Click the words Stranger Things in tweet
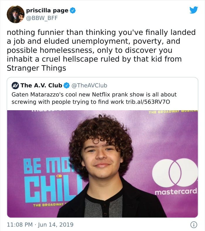 coord(37,68)
